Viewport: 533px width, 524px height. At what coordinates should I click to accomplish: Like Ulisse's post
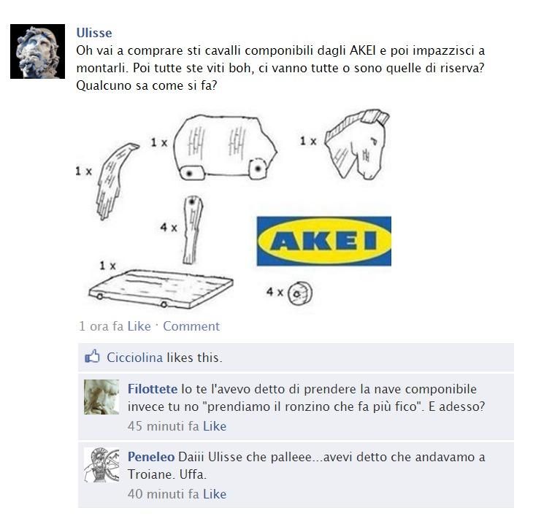[139, 326]
